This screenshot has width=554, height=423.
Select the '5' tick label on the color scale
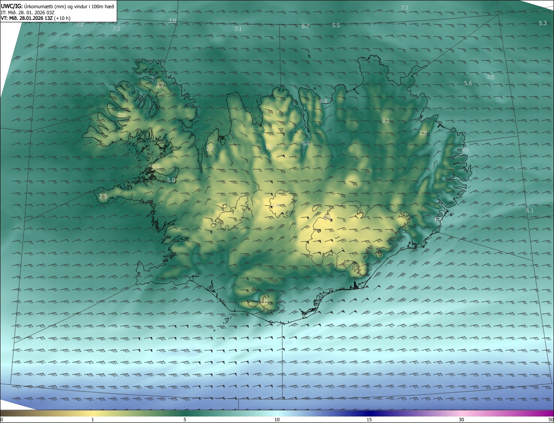tap(185, 420)
